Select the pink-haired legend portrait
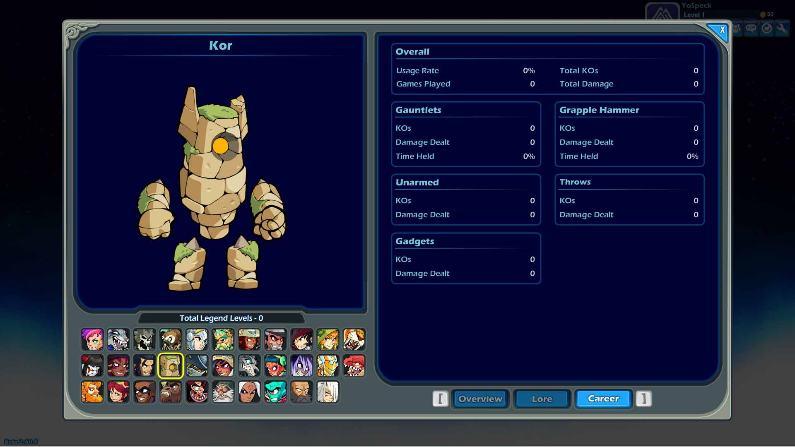The height and width of the screenshot is (447, 795). coord(92,339)
